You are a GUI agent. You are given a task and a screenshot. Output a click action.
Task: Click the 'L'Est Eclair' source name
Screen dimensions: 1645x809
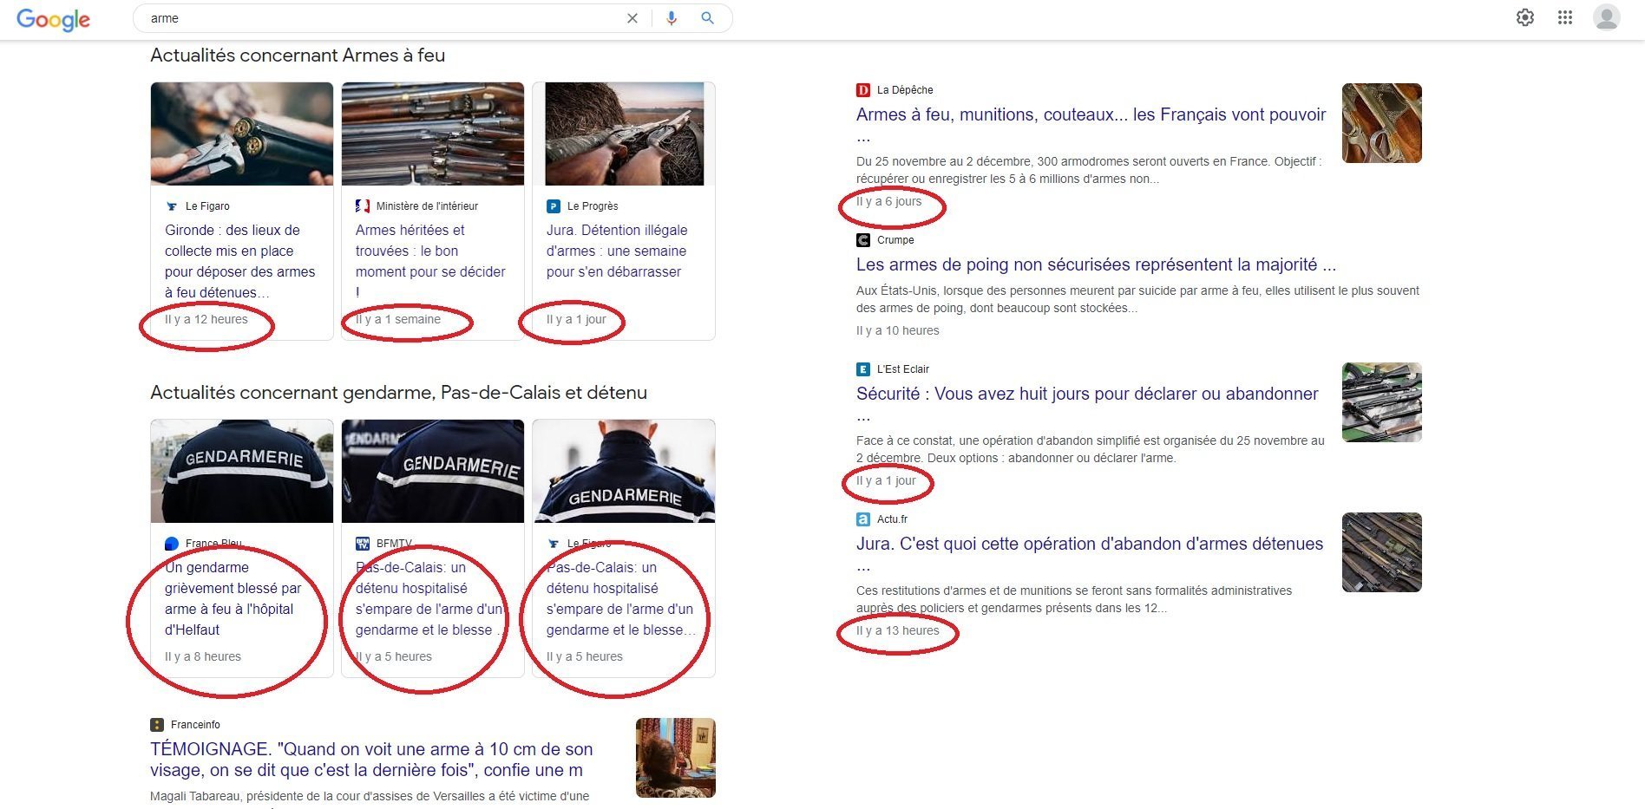coord(903,369)
